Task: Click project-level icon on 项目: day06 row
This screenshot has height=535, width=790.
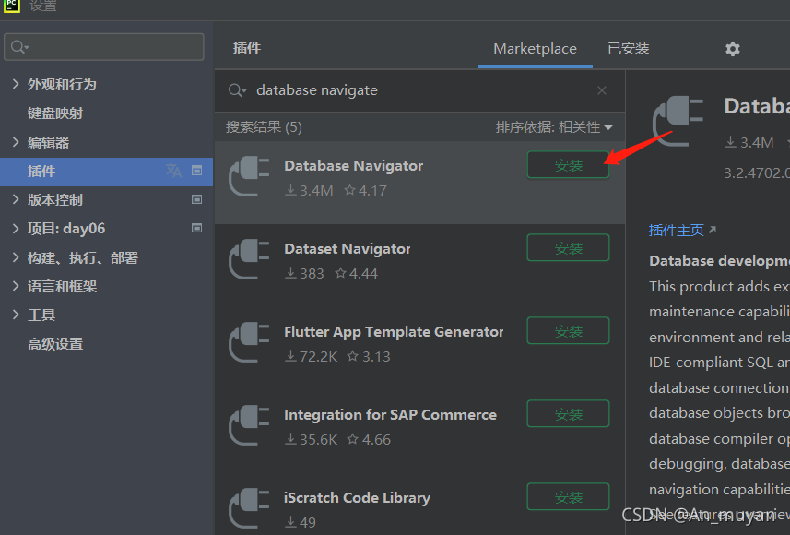Action: (197, 228)
